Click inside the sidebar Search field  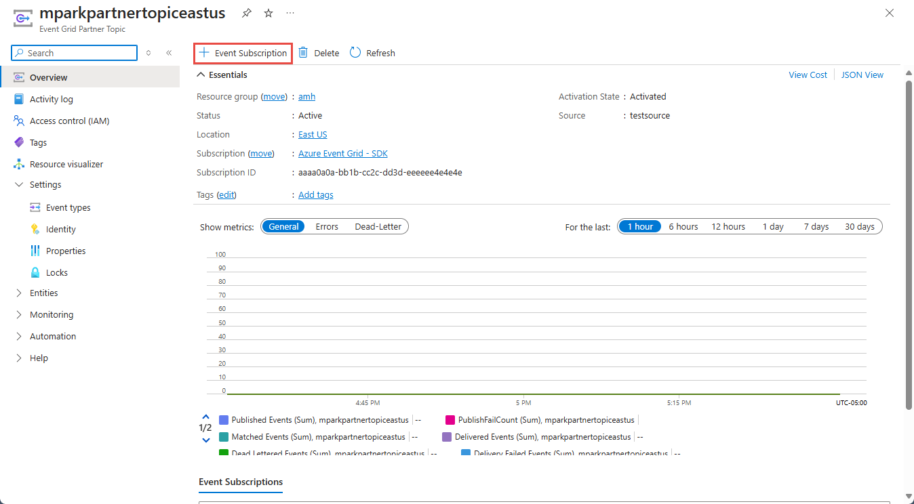[x=74, y=52]
